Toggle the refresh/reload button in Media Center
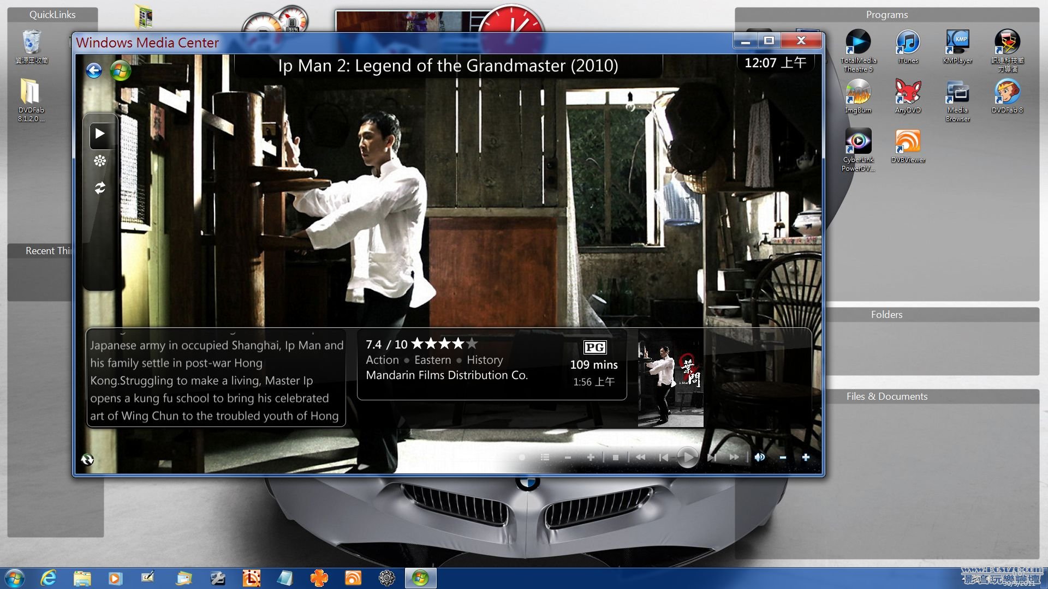Image resolution: width=1048 pixels, height=589 pixels. click(100, 187)
